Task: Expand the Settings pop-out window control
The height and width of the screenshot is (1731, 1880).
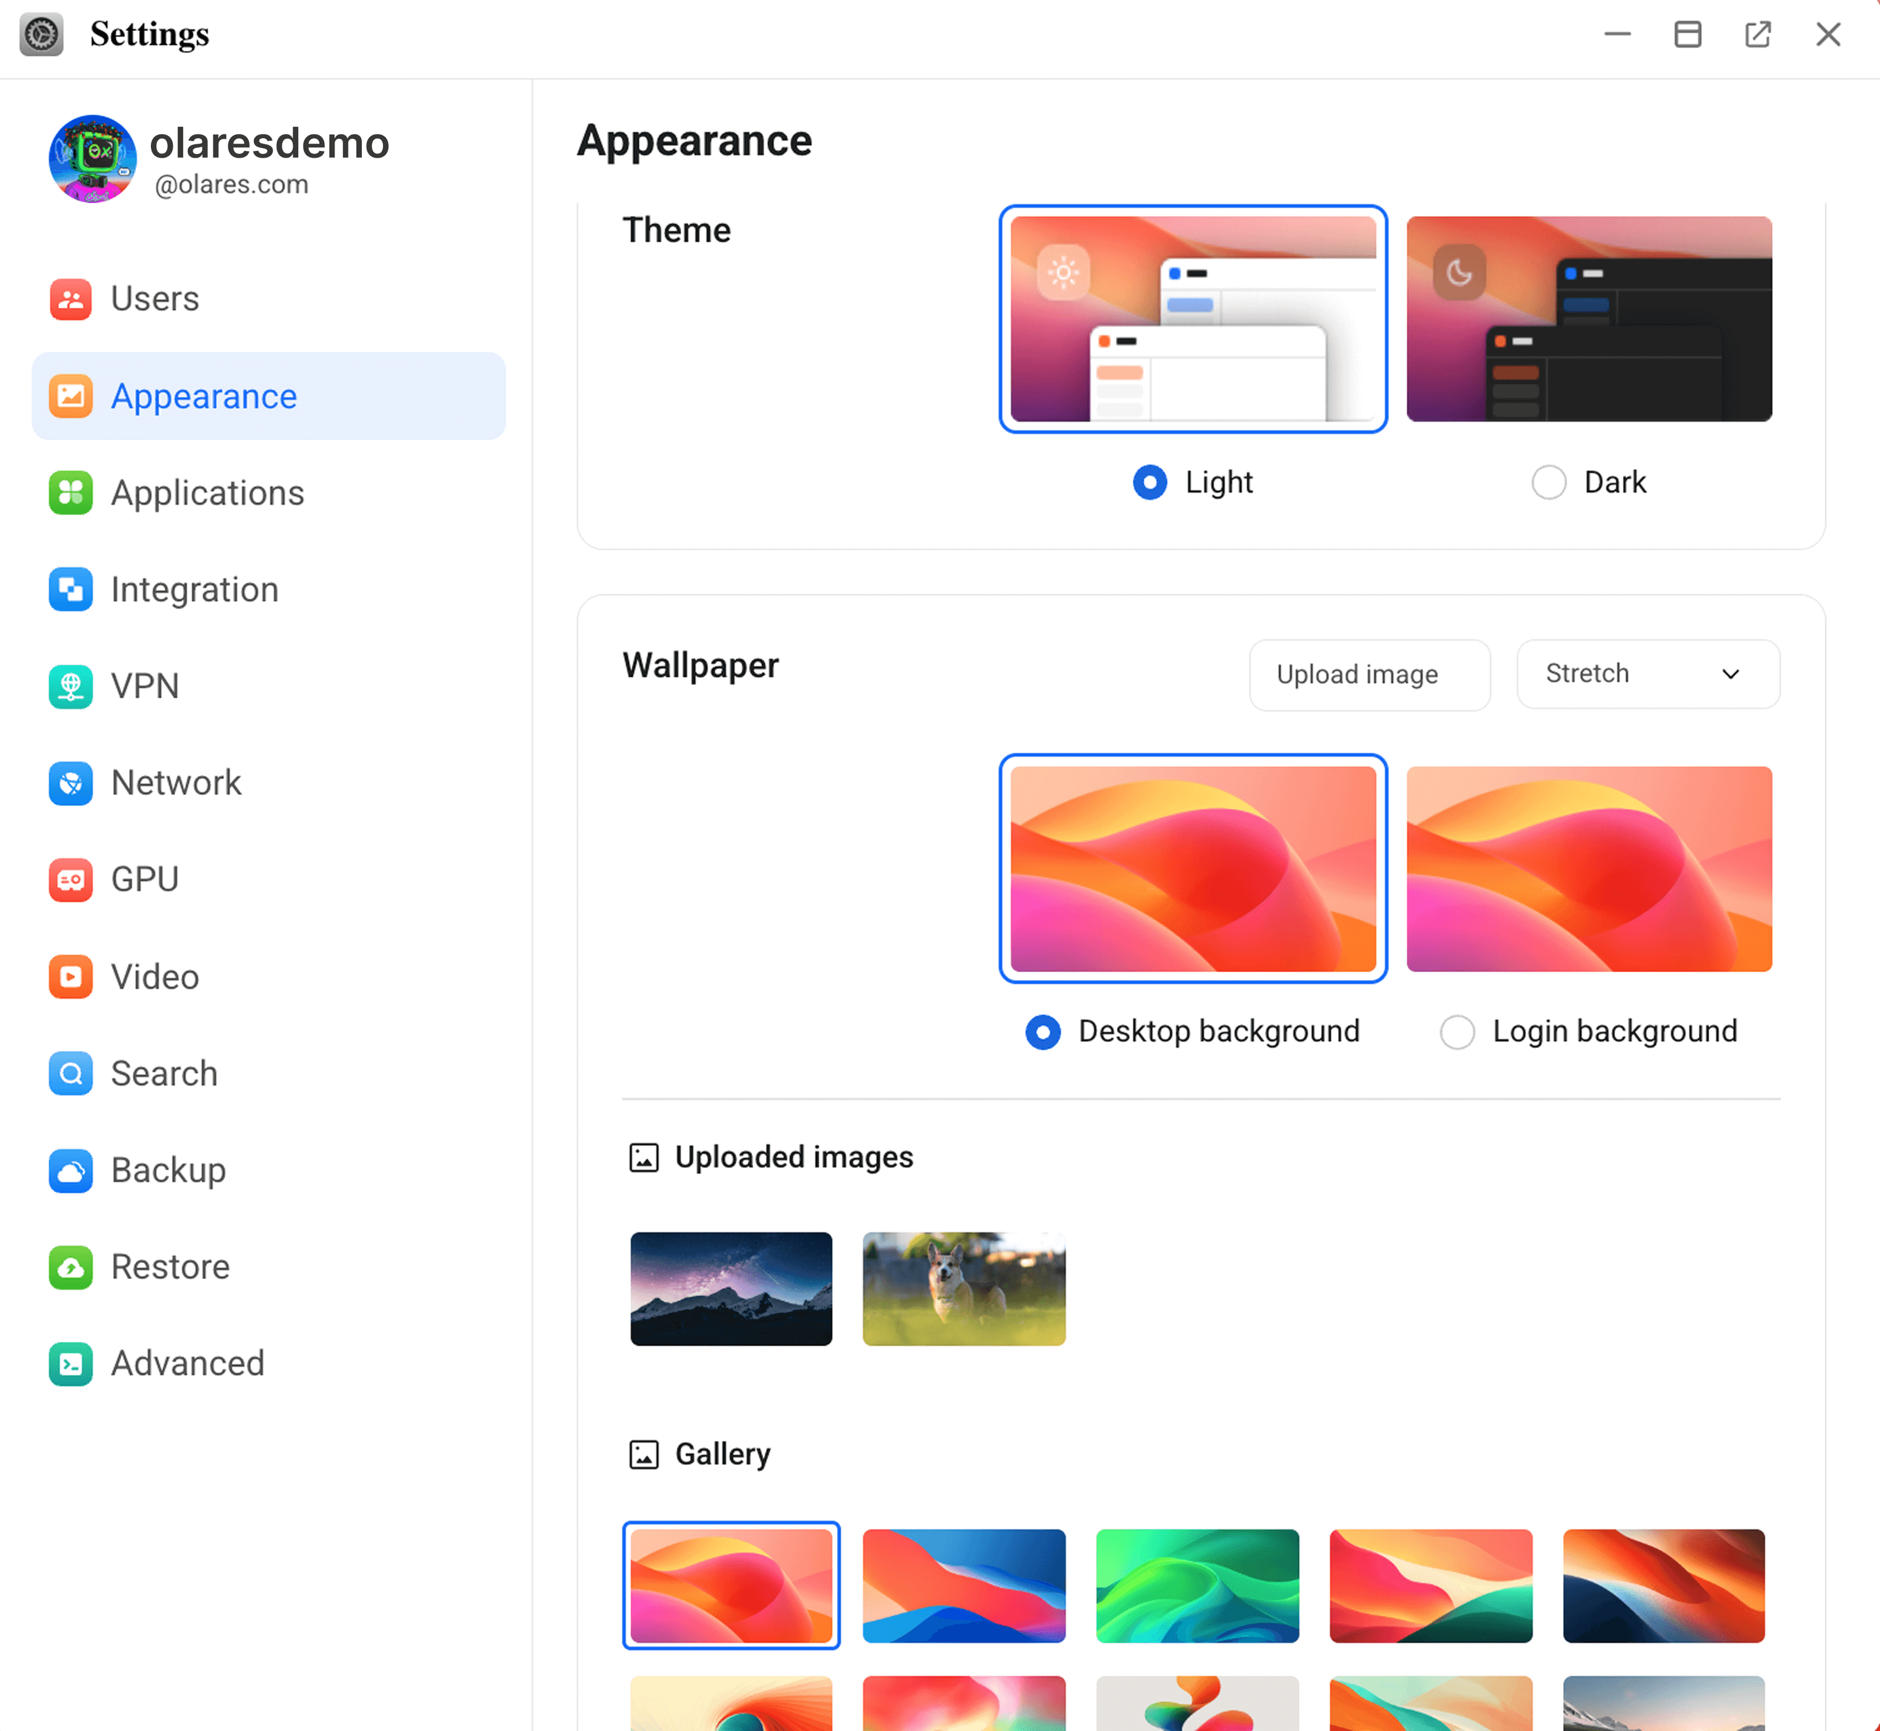Action: 1758,34
